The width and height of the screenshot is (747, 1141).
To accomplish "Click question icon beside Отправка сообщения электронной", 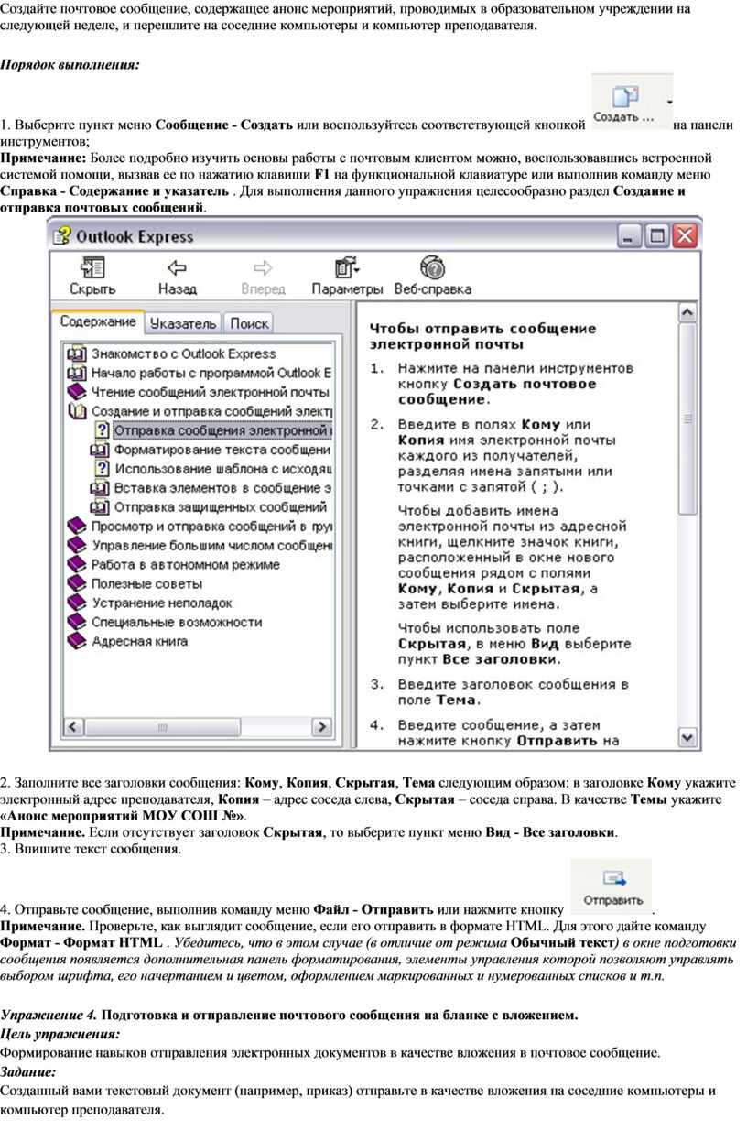I will pos(103,430).
